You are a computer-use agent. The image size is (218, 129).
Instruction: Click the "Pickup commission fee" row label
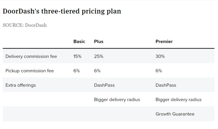click(30, 71)
